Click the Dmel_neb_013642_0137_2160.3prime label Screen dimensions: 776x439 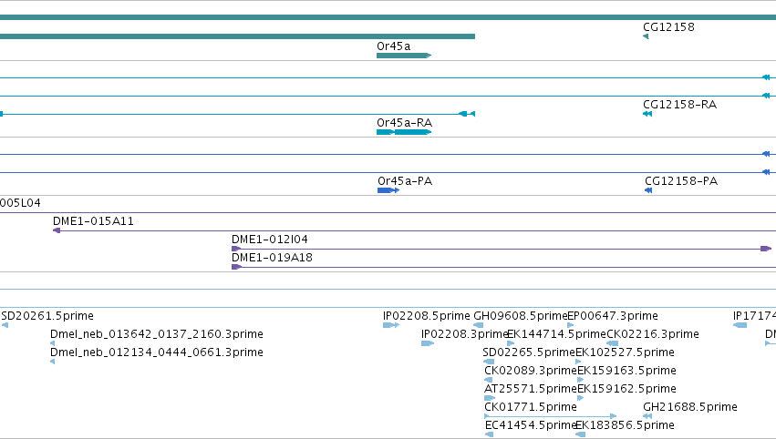tap(157, 334)
